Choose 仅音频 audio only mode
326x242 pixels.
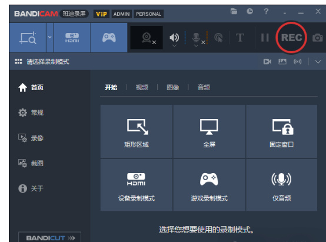pyautogui.click(x=282, y=185)
